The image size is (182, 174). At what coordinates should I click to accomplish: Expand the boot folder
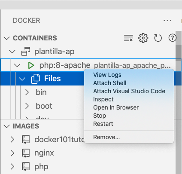(27, 106)
